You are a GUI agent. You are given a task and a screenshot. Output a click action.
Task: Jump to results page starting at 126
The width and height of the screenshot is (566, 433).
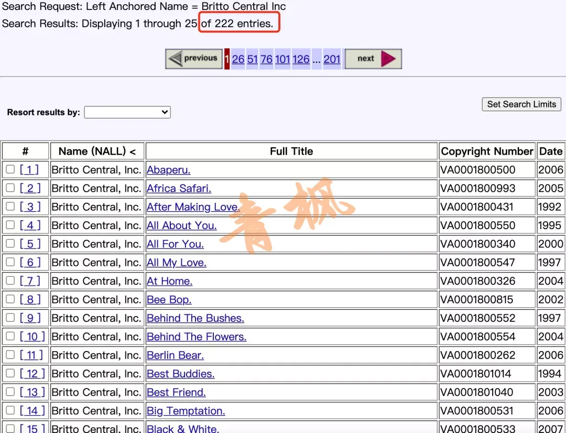click(301, 59)
